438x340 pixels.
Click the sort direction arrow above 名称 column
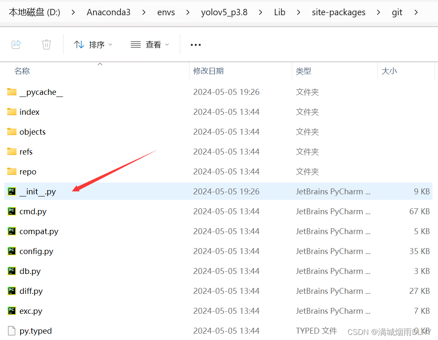[100, 64]
